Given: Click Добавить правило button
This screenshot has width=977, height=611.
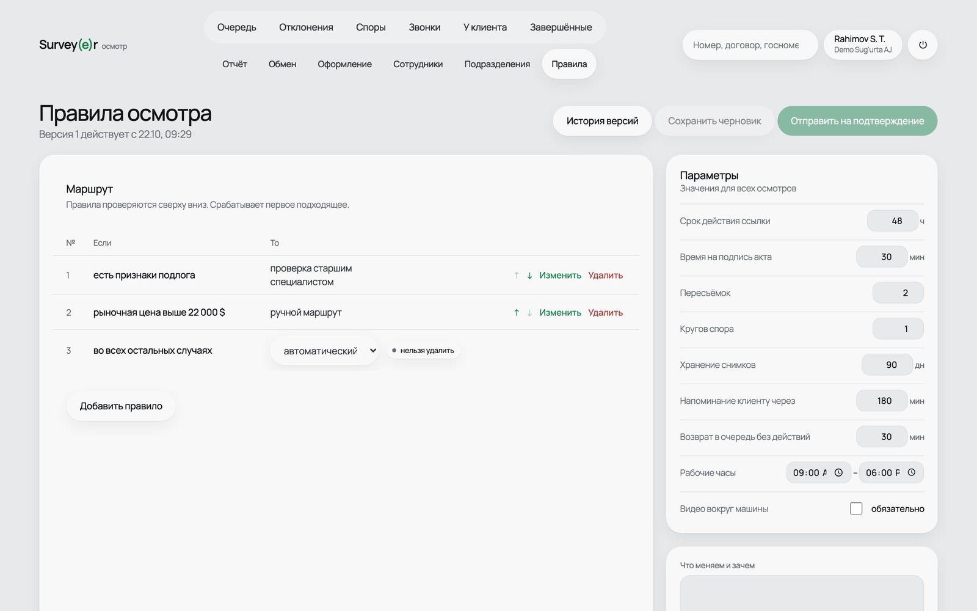Looking at the screenshot, I should (x=121, y=406).
